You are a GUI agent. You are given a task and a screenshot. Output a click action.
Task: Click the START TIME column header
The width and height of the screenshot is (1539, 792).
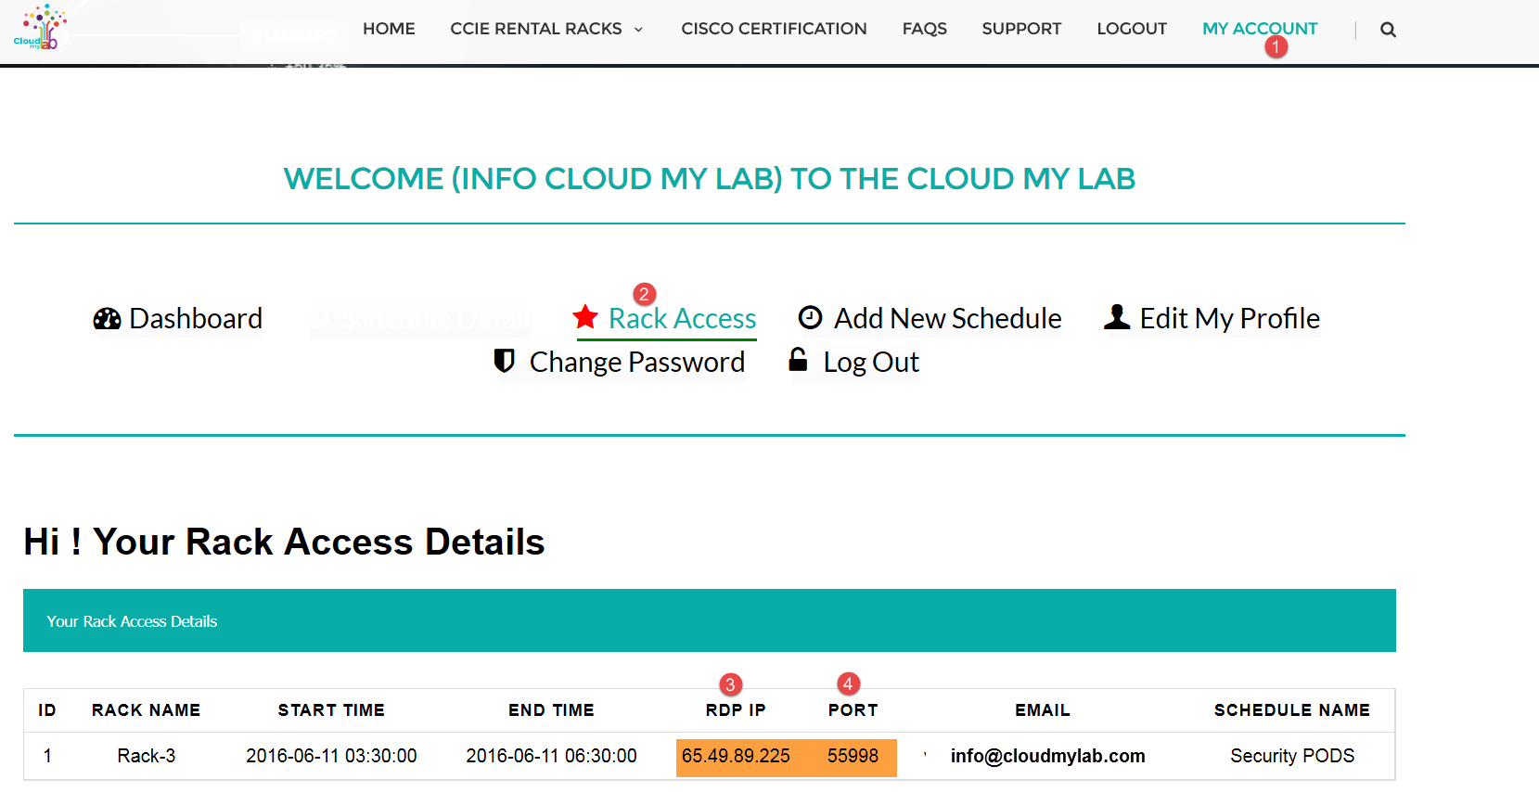[331, 710]
